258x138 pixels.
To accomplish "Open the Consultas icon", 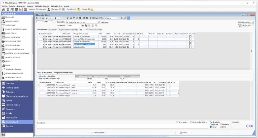I will tap(79, 10).
